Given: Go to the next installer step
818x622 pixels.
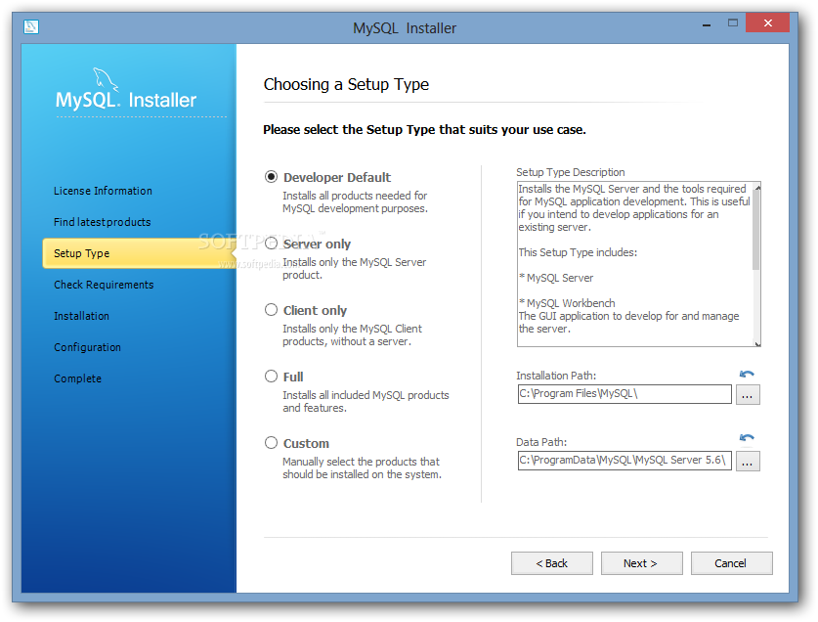Looking at the screenshot, I should point(642,563).
